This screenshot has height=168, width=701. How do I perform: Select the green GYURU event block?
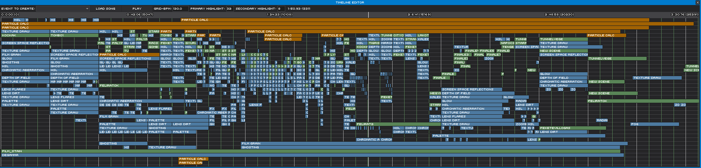pyautogui.click(x=190, y=43)
